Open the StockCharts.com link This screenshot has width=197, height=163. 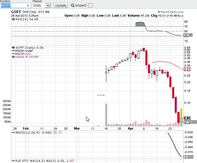[170, 12]
